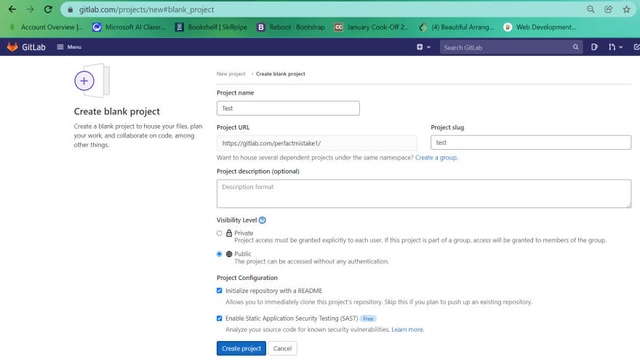This screenshot has width=640, height=360.
Task: Click the Project description text area
Action: 424,193
